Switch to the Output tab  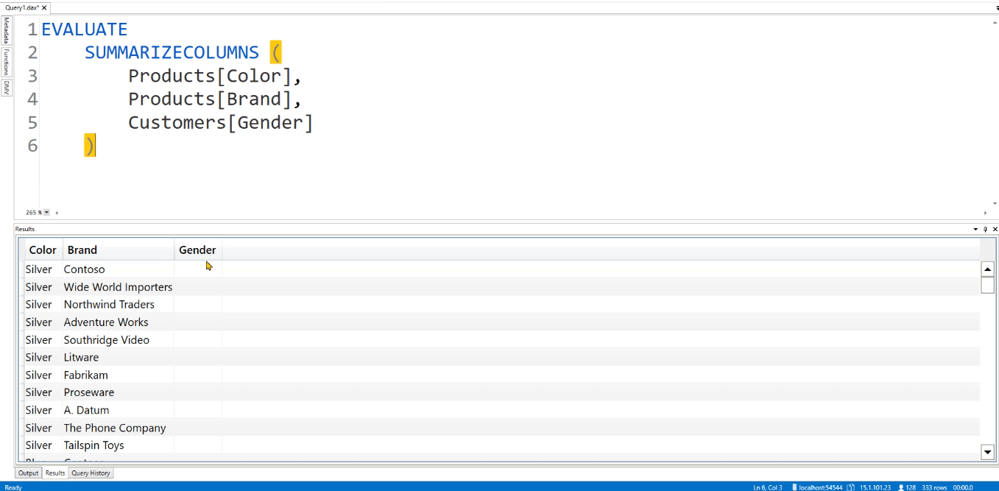28,473
